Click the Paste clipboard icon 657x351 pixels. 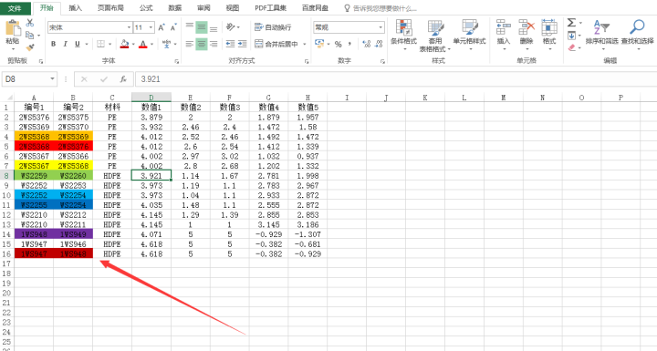point(13,28)
